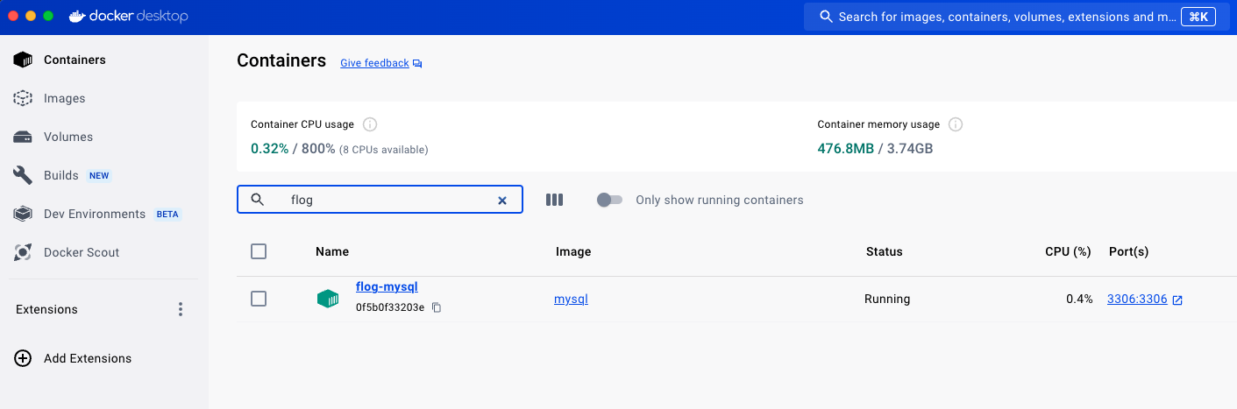Image resolution: width=1237 pixels, height=409 pixels.
Task: Click the 0.4% CPU value
Action: pyautogui.click(x=1079, y=299)
